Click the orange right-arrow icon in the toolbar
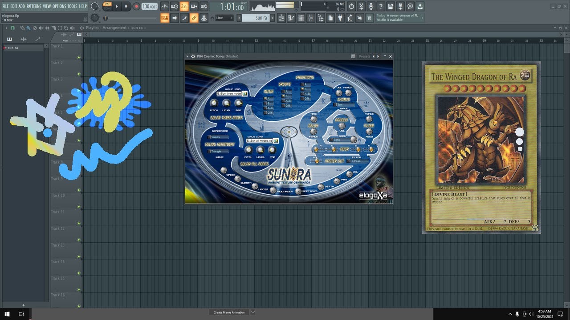Viewport: 570px width, 320px height. pyautogui.click(x=175, y=18)
